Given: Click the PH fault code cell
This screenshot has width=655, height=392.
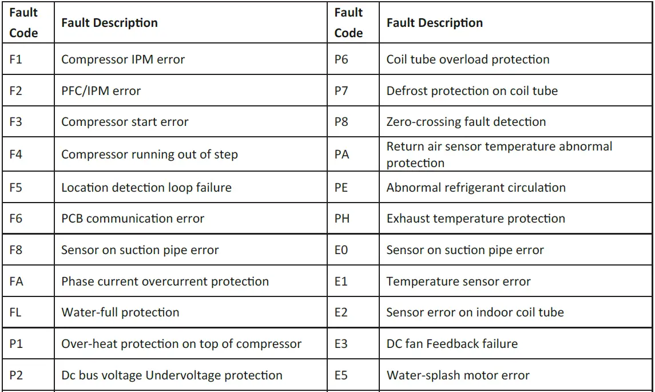Looking at the screenshot, I should [x=342, y=218].
